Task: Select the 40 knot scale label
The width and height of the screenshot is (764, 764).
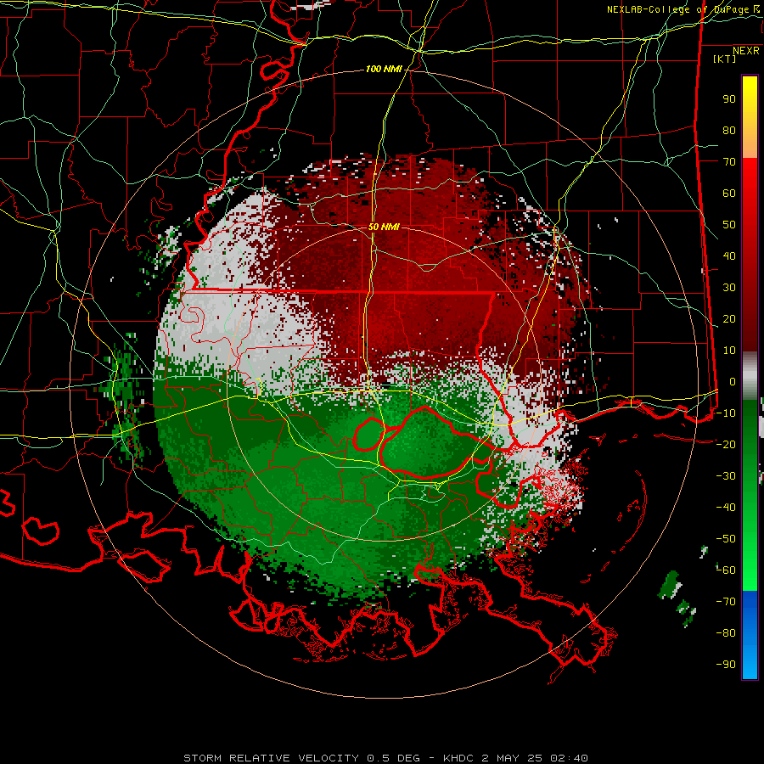Action: [x=729, y=256]
